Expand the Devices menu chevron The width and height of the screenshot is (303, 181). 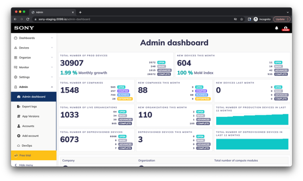coord(52,48)
